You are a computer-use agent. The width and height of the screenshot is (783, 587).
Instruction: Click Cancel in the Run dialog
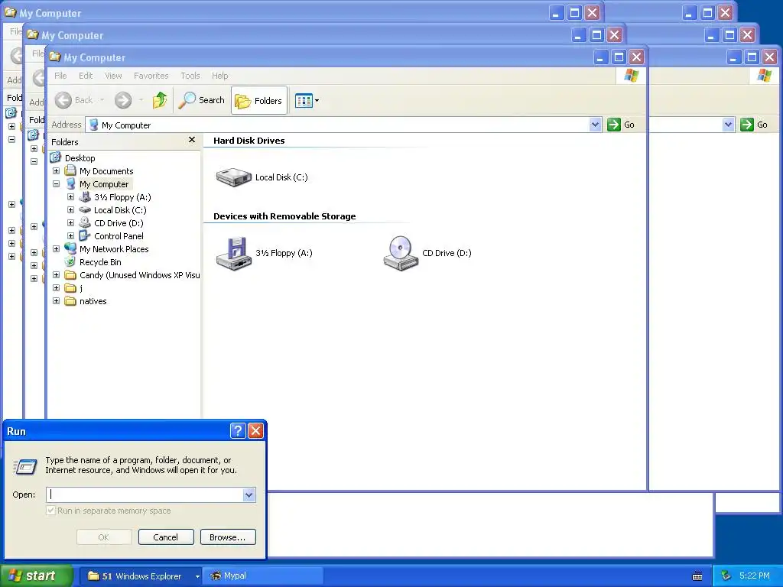[x=166, y=537]
